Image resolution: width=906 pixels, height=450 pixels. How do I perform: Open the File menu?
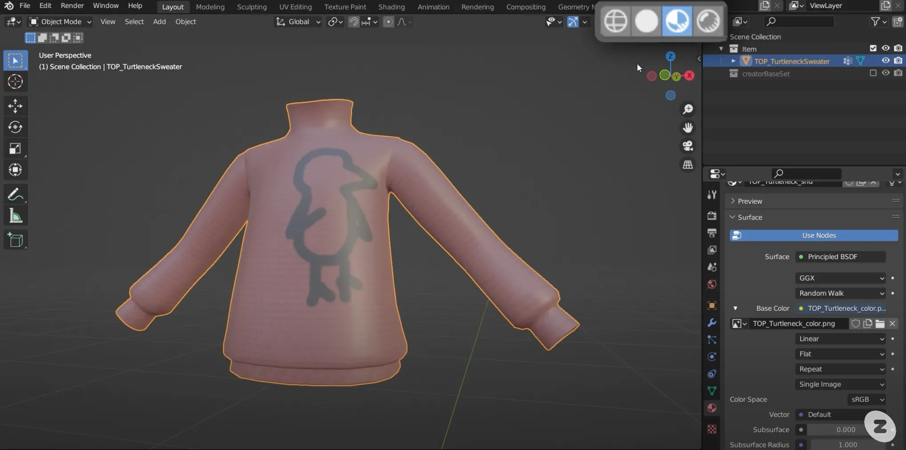pyautogui.click(x=25, y=6)
